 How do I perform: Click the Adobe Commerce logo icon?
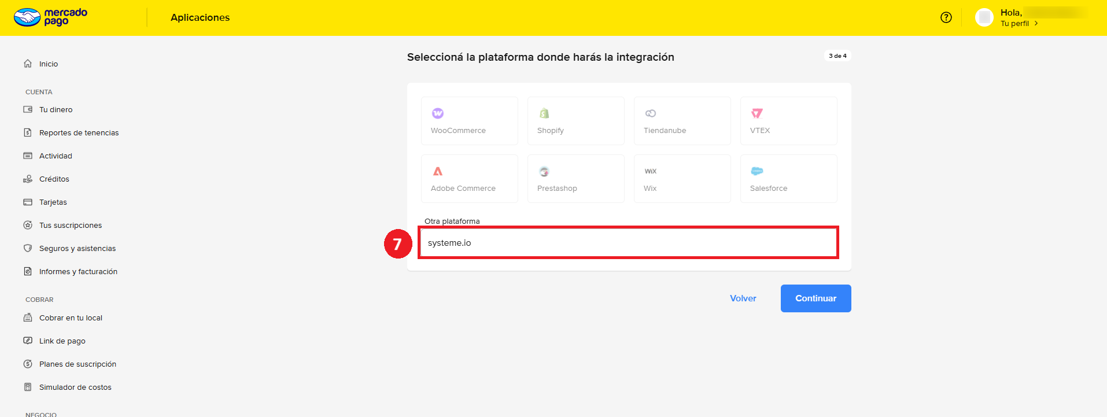tap(438, 171)
